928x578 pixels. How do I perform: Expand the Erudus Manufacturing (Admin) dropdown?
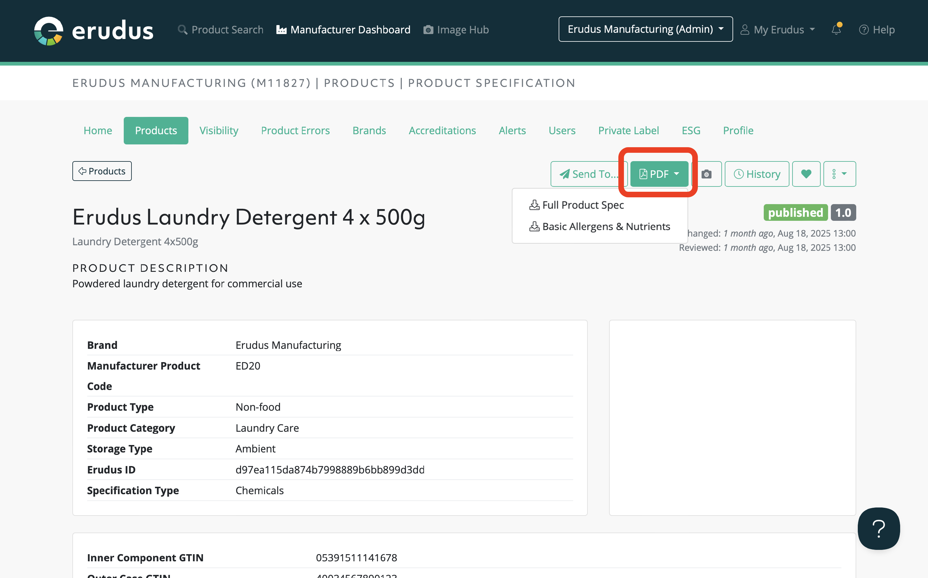click(646, 29)
